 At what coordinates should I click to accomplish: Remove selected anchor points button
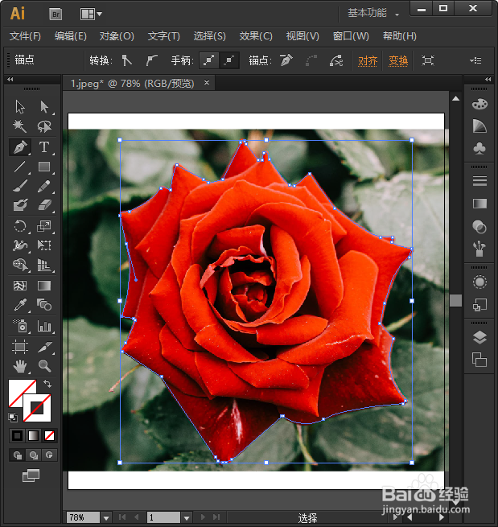pyautogui.click(x=286, y=60)
